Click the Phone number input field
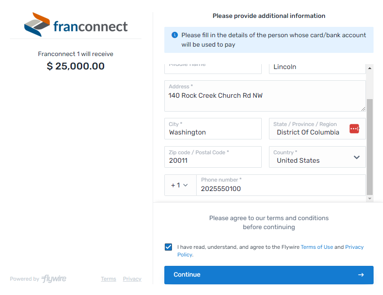 pos(281,185)
